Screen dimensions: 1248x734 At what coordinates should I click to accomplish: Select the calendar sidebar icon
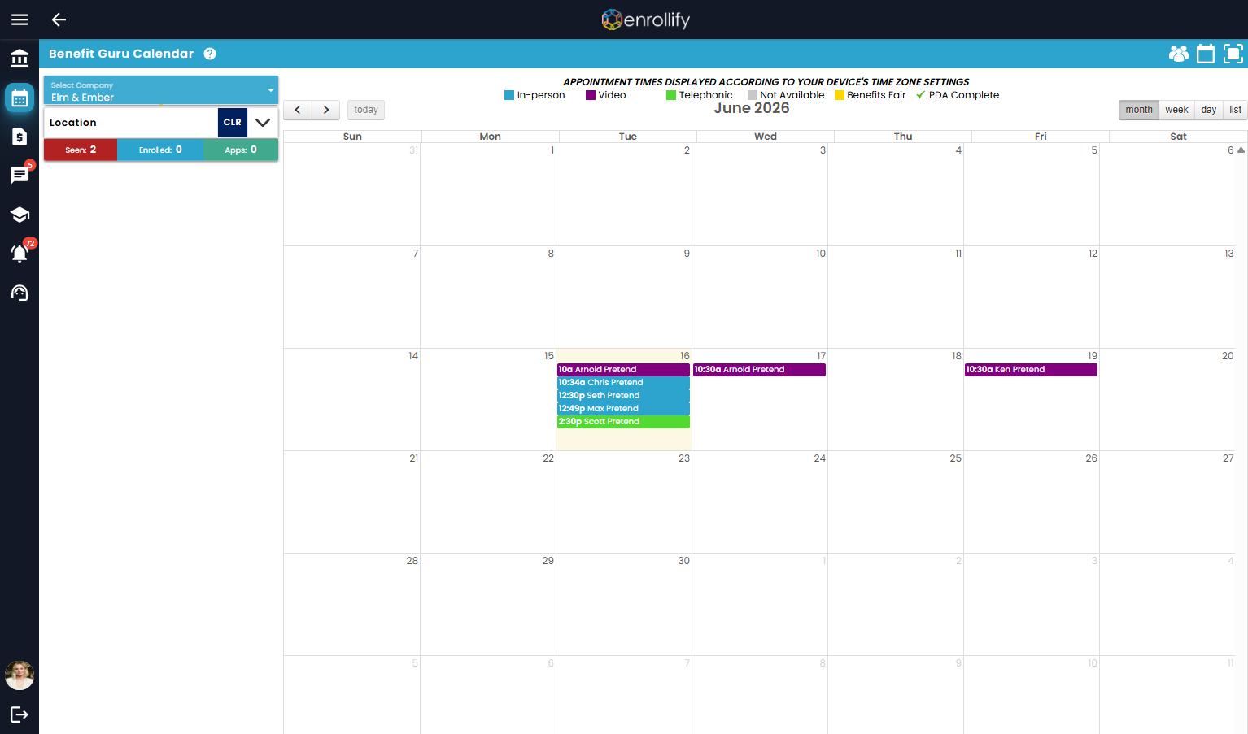click(x=20, y=98)
